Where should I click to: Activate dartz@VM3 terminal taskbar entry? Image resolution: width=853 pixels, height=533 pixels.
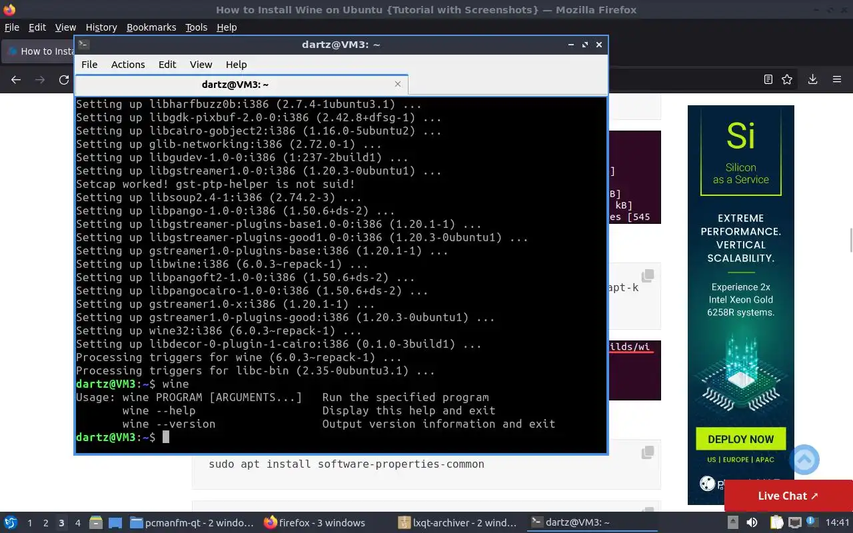coord(592,523)
